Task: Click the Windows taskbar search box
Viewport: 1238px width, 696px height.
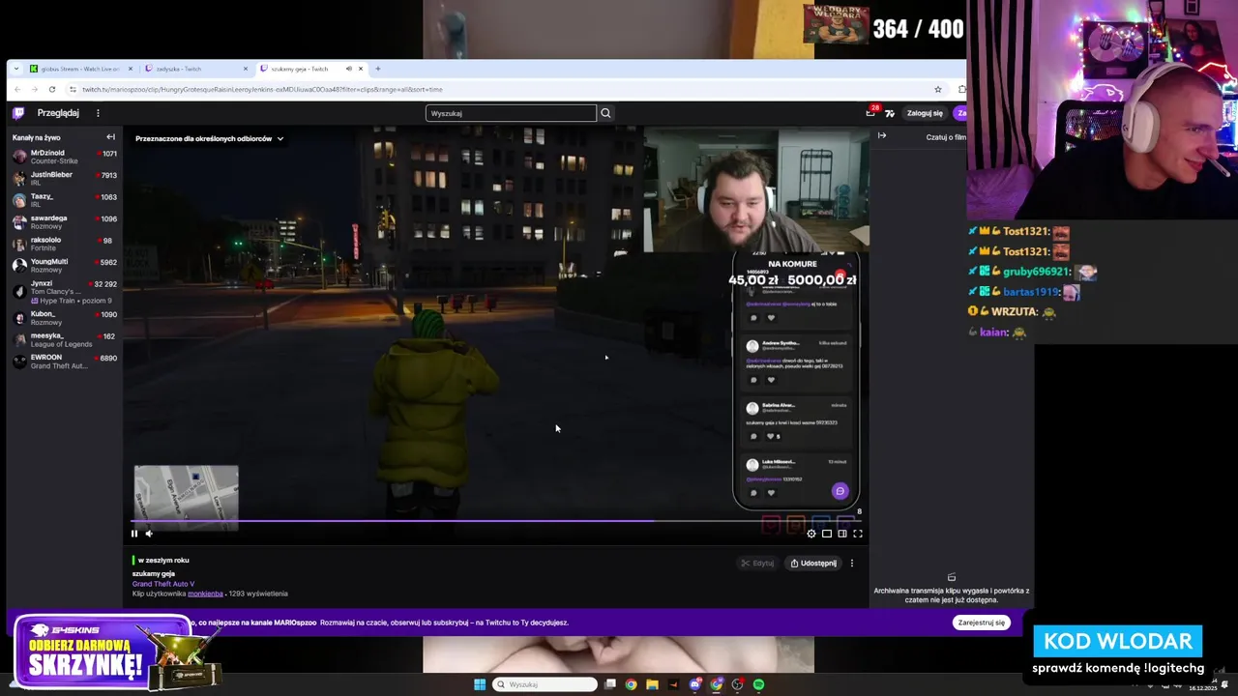Action: coord(545,684)
